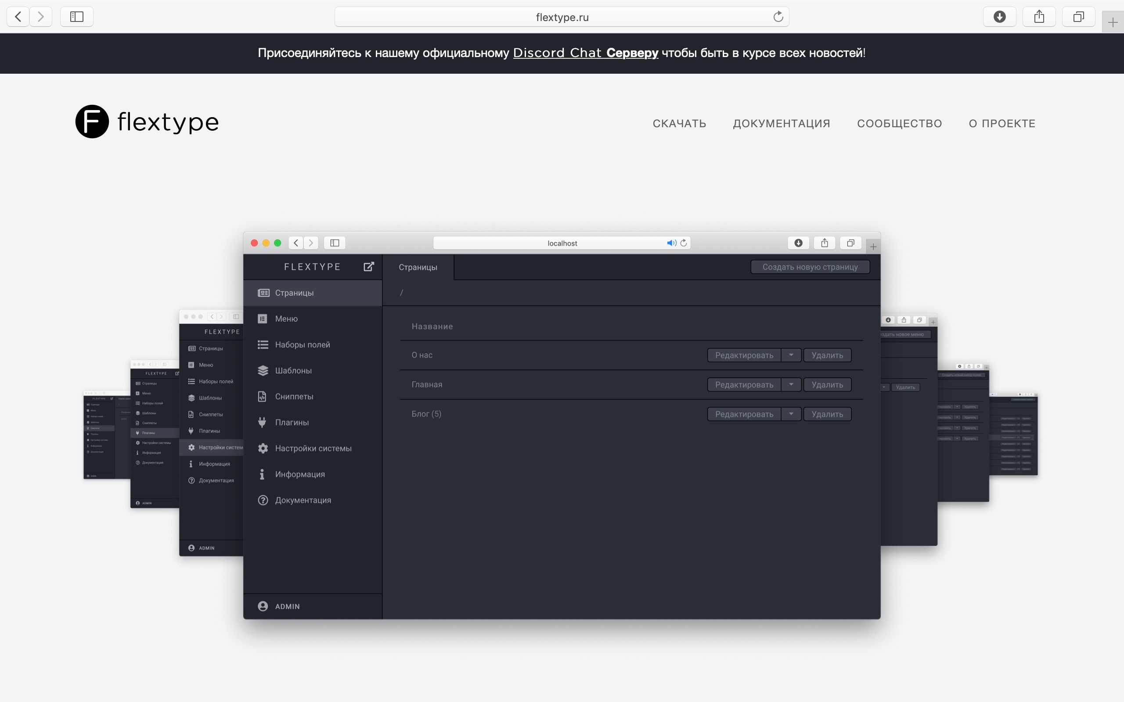
Task: Expand the dropdown arrow for Блог (5)
Action: pyautogui.click(x=791, y=414)
